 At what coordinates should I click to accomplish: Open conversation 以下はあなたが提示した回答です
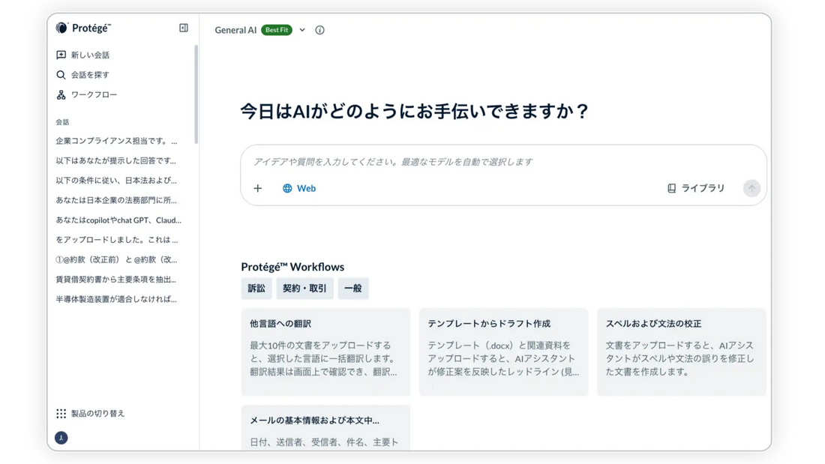click(x=116, y=160)
